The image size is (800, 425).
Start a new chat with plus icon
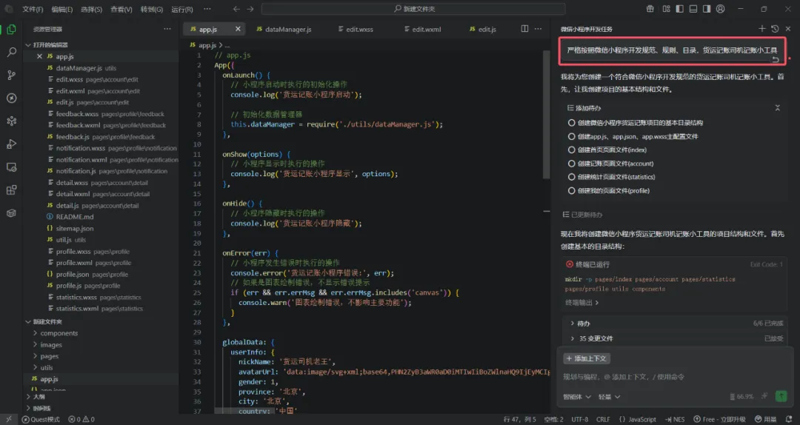761,29
